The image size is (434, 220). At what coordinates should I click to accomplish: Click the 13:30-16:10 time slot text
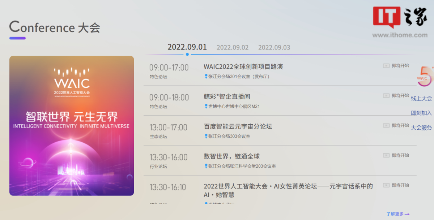pyautogui.click(x=168, y=187)
